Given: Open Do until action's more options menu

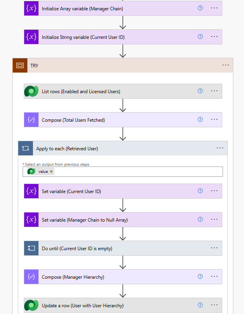Looking at the screenshot, I should click(214, 248).
